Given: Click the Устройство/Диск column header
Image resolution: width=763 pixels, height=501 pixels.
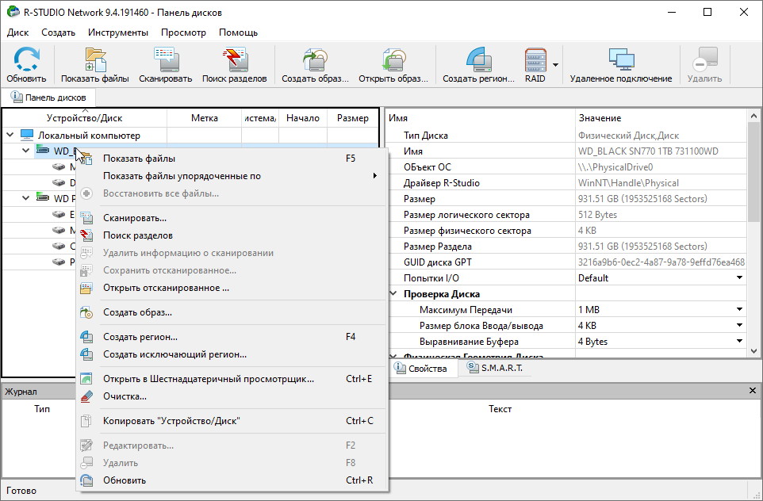Looking at the screenshot, I should coord(85,117).
